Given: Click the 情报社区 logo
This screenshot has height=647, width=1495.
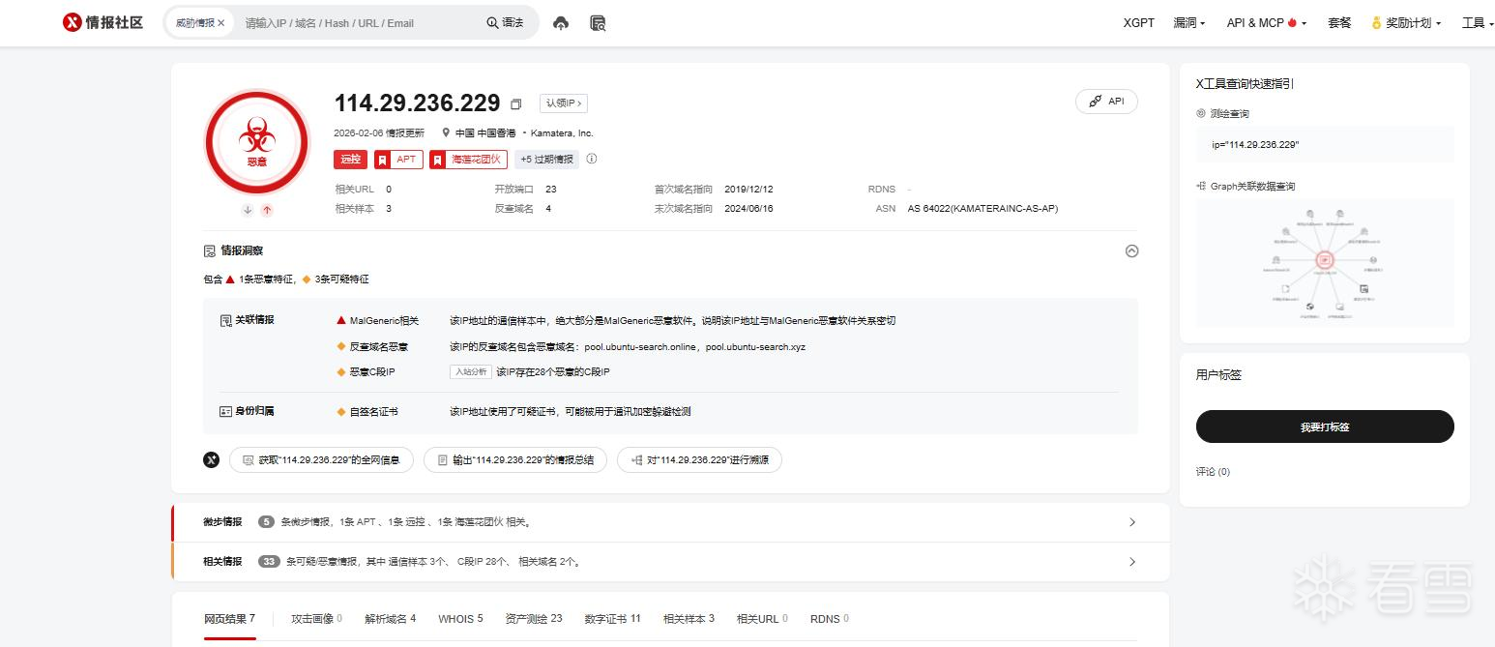Looking at the screenshot, I should (103, 22).
